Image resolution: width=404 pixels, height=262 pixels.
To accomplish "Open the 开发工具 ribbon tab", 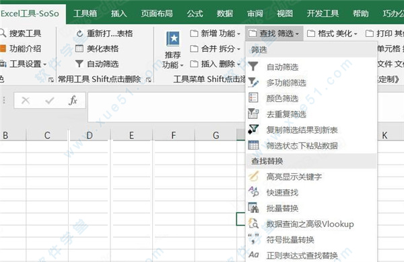I will pyautogui.click(x=323, y=13).
